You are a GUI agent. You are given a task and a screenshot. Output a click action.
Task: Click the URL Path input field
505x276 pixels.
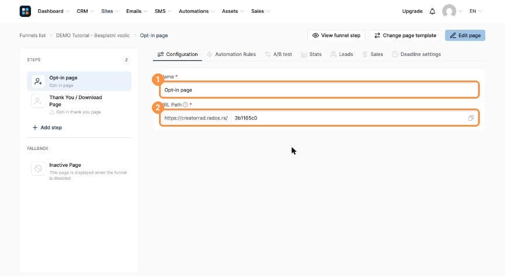click(348, 118)
